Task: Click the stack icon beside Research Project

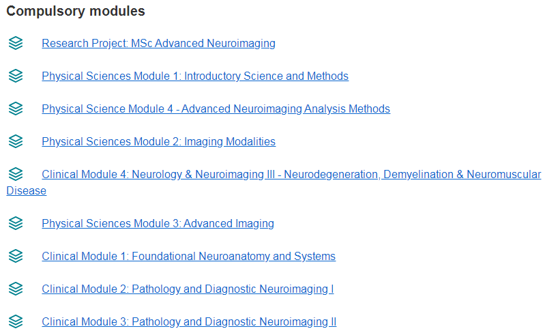Action: [x=16, y=43]
